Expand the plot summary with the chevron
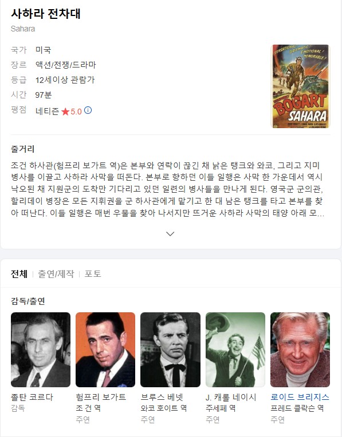The image size is (342, 437). point(170,233)
